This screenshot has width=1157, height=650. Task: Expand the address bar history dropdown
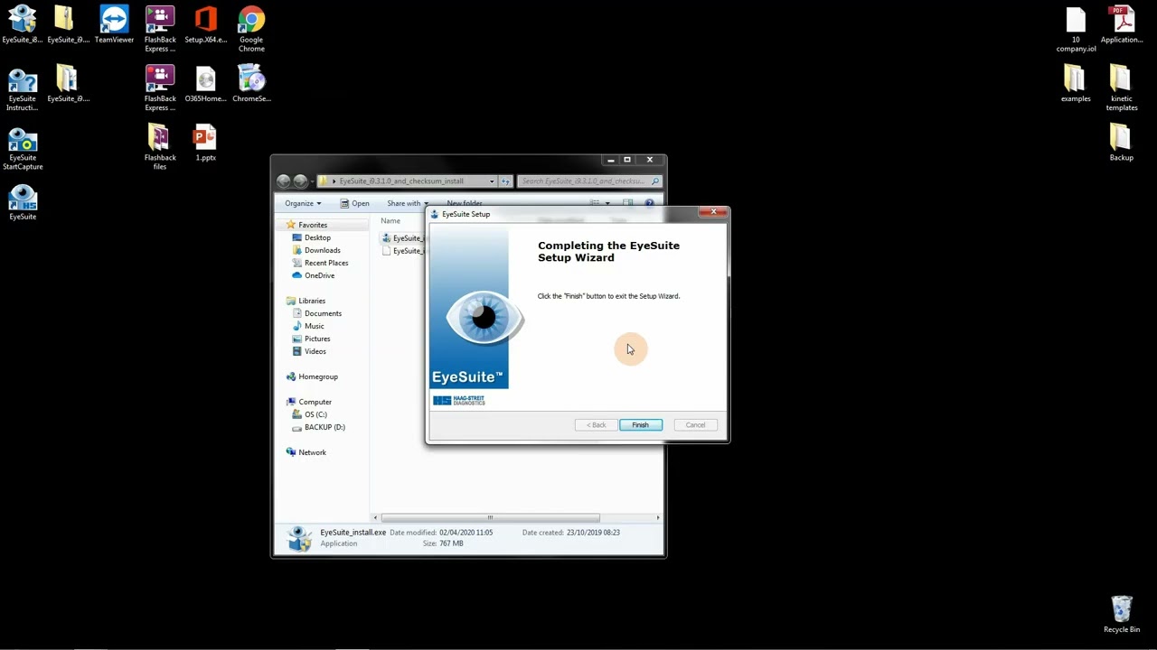tap(492, 181)
